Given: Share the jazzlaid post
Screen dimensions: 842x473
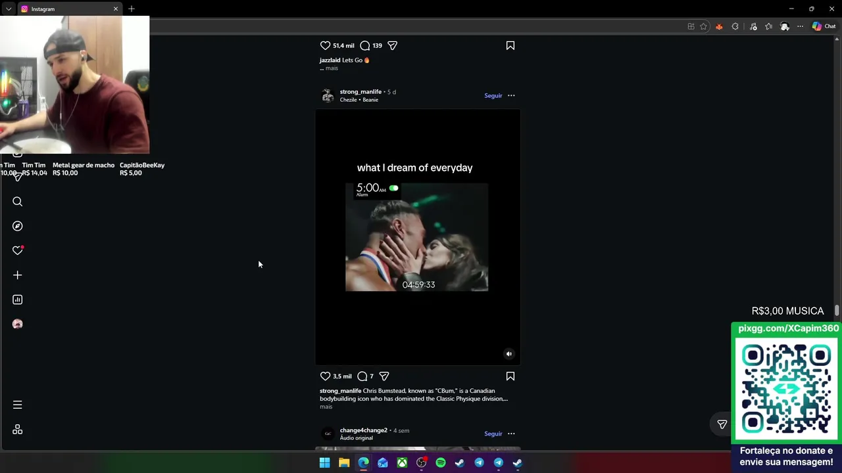Looking at the screenshot, I should [393, 45].
